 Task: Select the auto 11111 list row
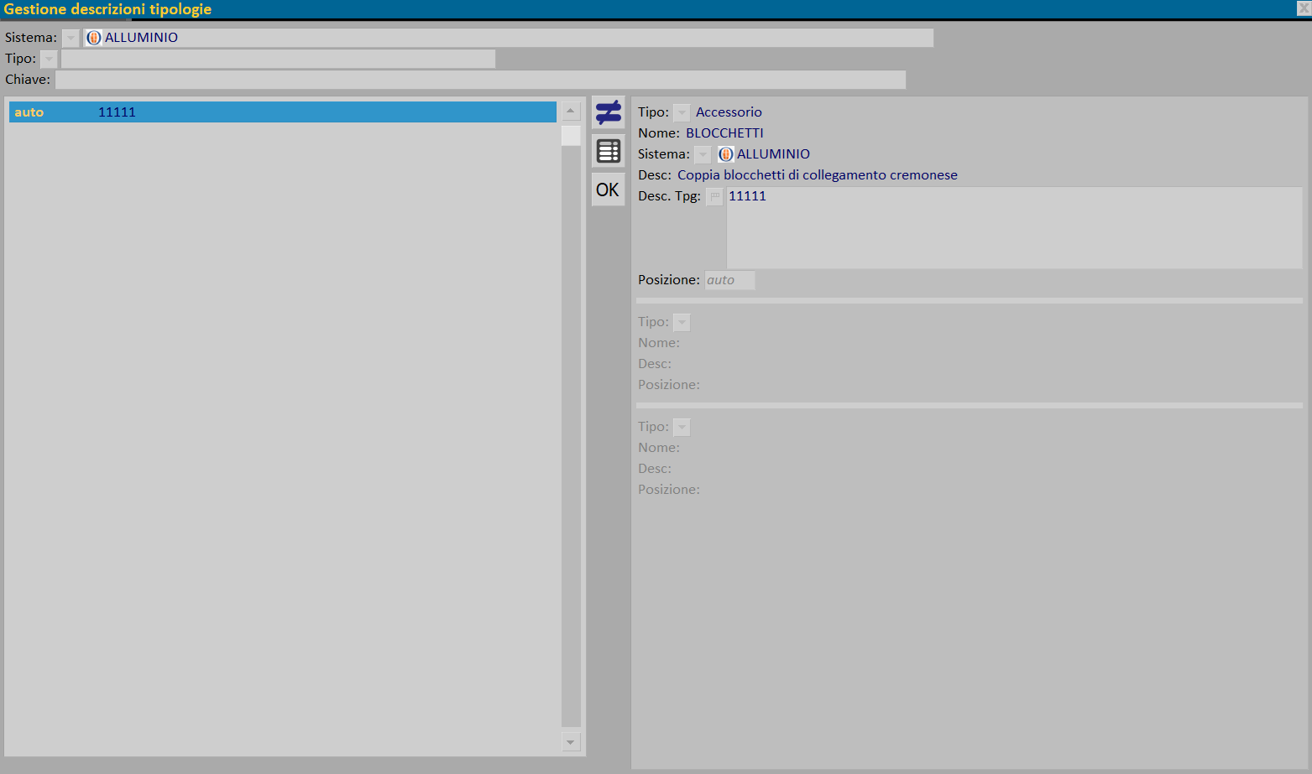point(283,112)
